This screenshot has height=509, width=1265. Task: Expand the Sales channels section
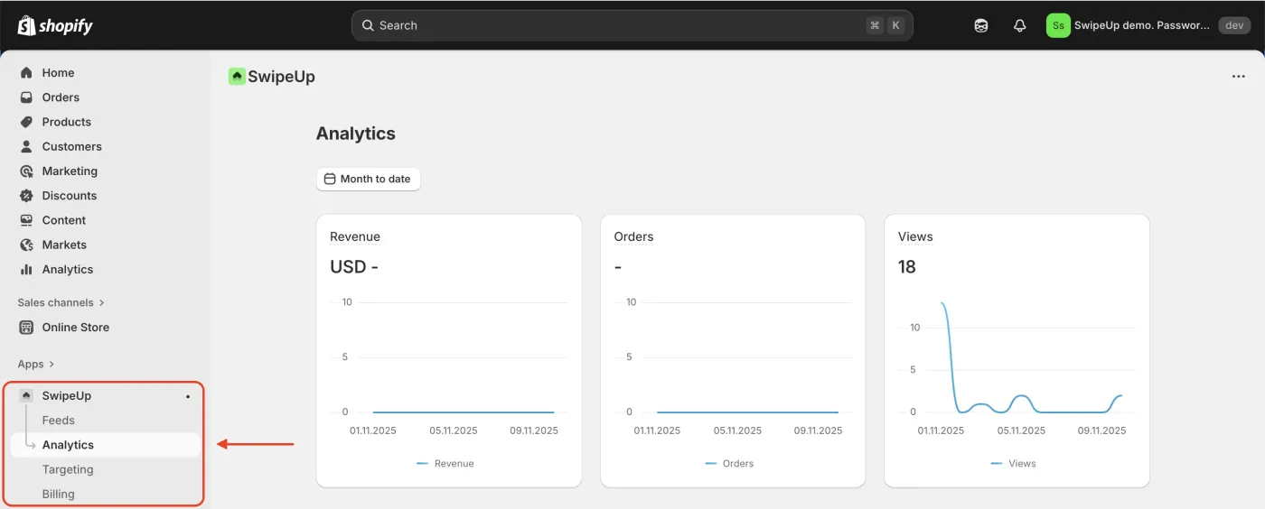[x=61, y=303]
